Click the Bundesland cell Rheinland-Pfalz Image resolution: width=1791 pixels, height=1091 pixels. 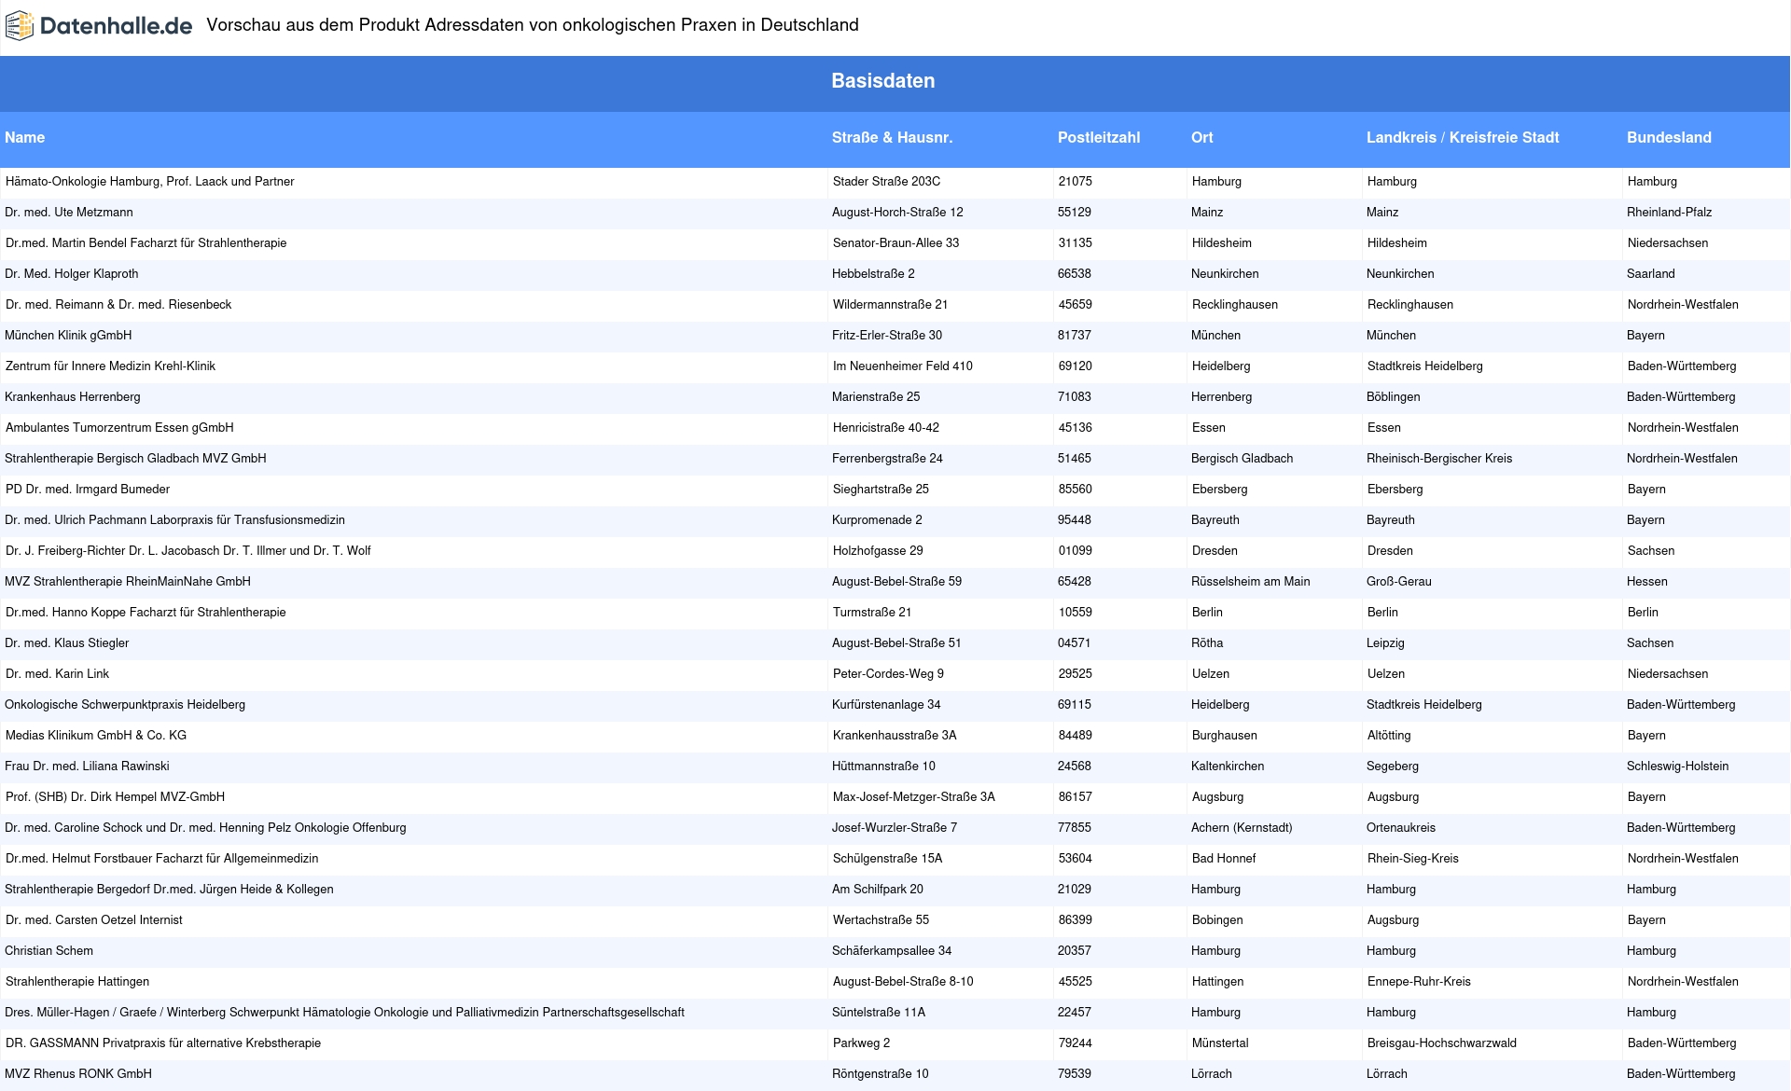[1669, 213]
